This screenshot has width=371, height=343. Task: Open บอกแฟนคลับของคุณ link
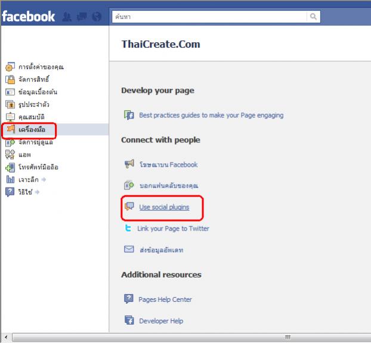pos(169,186)
